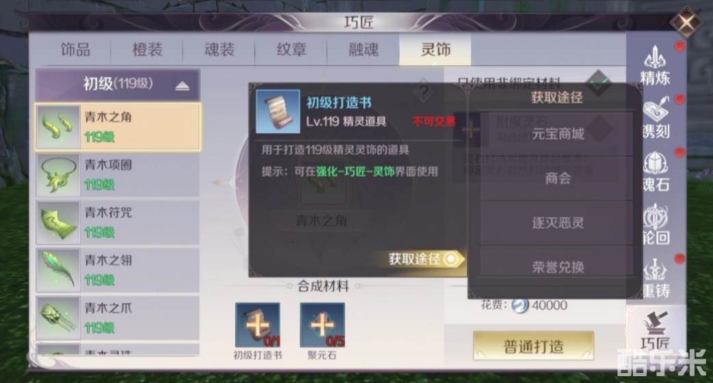The image size is (713, 383).
Task: Toggle the 获取途径 switch in tooltip
Action: click(x=451, y=259)
